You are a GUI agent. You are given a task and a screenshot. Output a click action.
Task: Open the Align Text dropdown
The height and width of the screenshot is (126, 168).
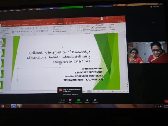[x=57, y=29]
